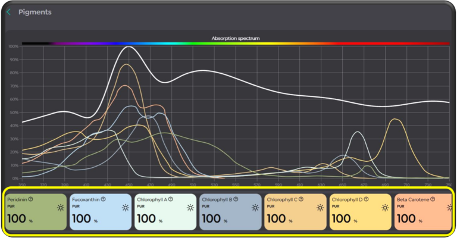Toggle the Chlorophyll C sun icon
This screenshot has width=457, height=238.
(320, 208)
